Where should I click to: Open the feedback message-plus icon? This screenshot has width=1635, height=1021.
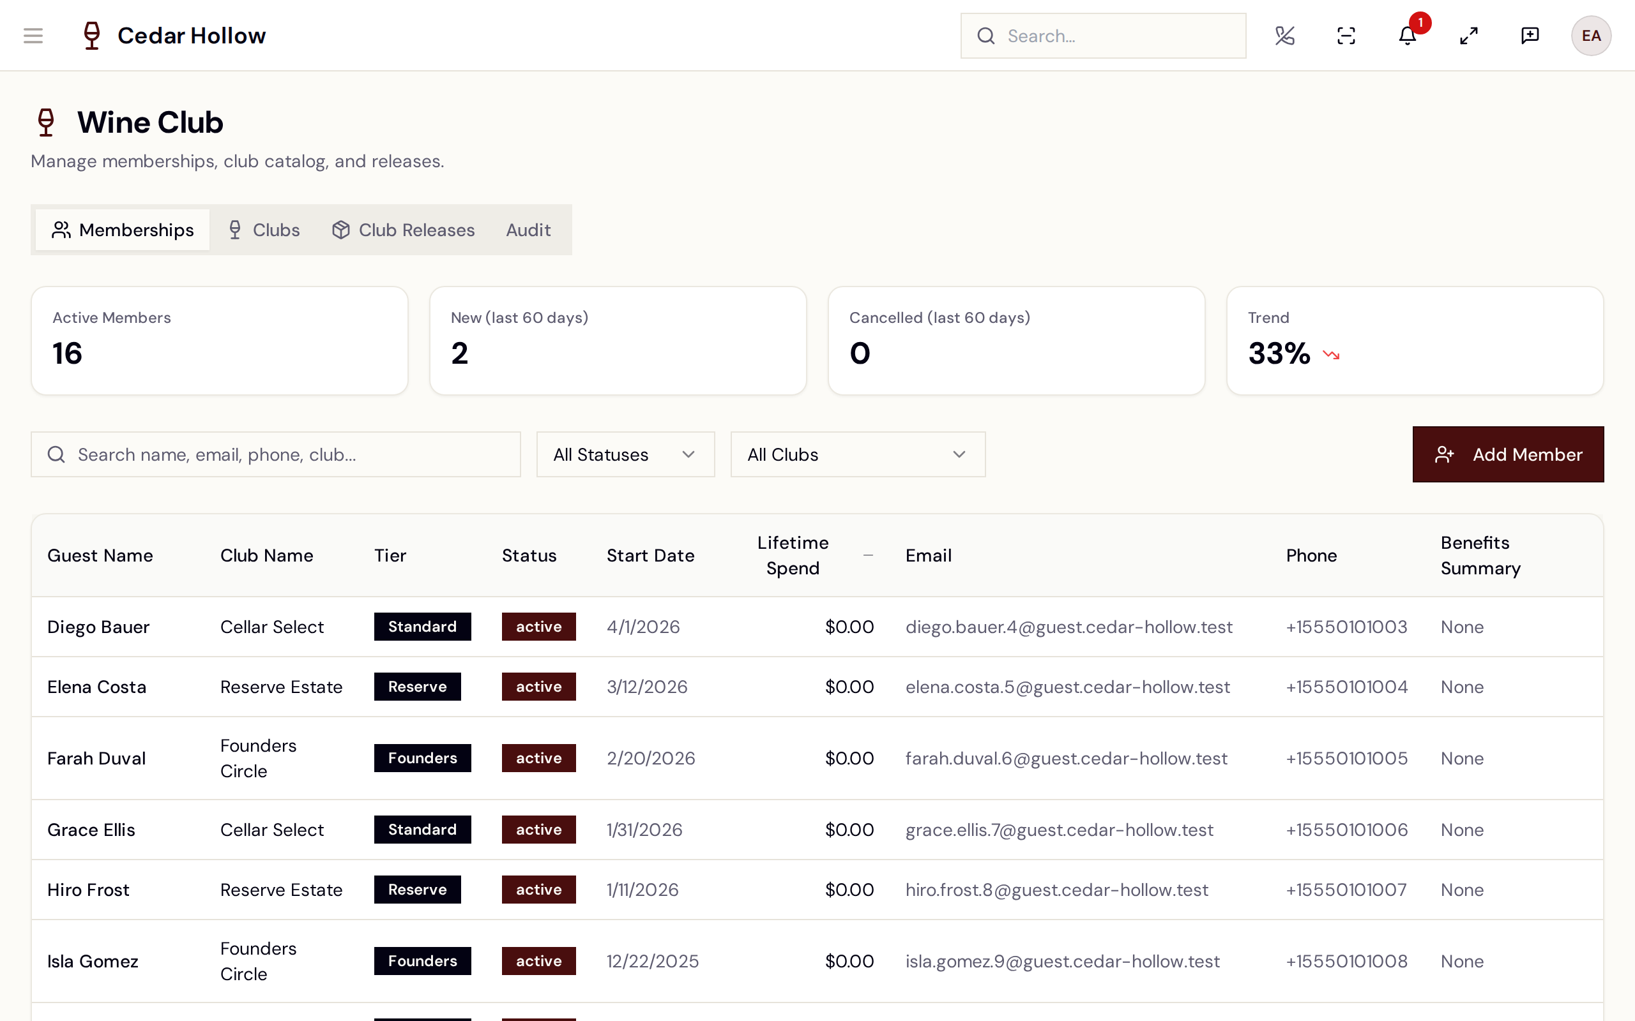[x=1530, y=36]
